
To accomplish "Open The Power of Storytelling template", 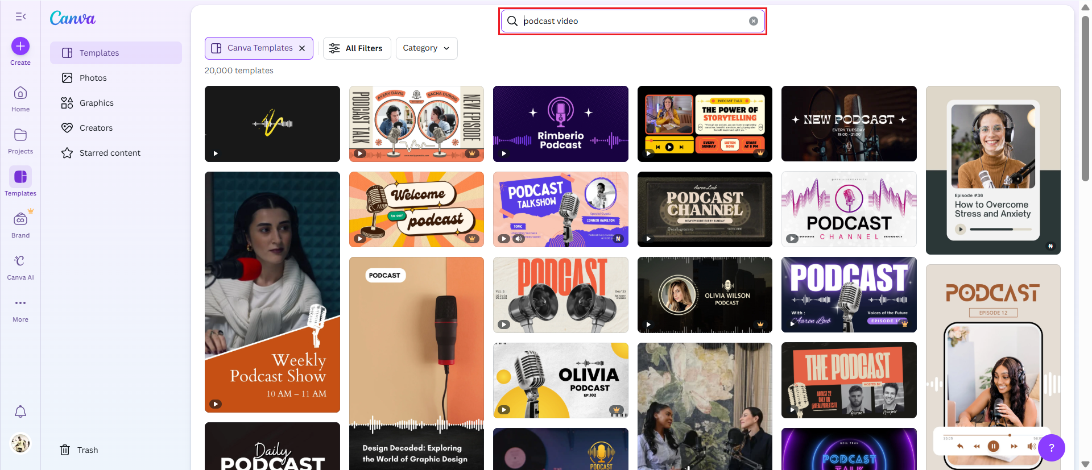I will click(x=705, y=124).
